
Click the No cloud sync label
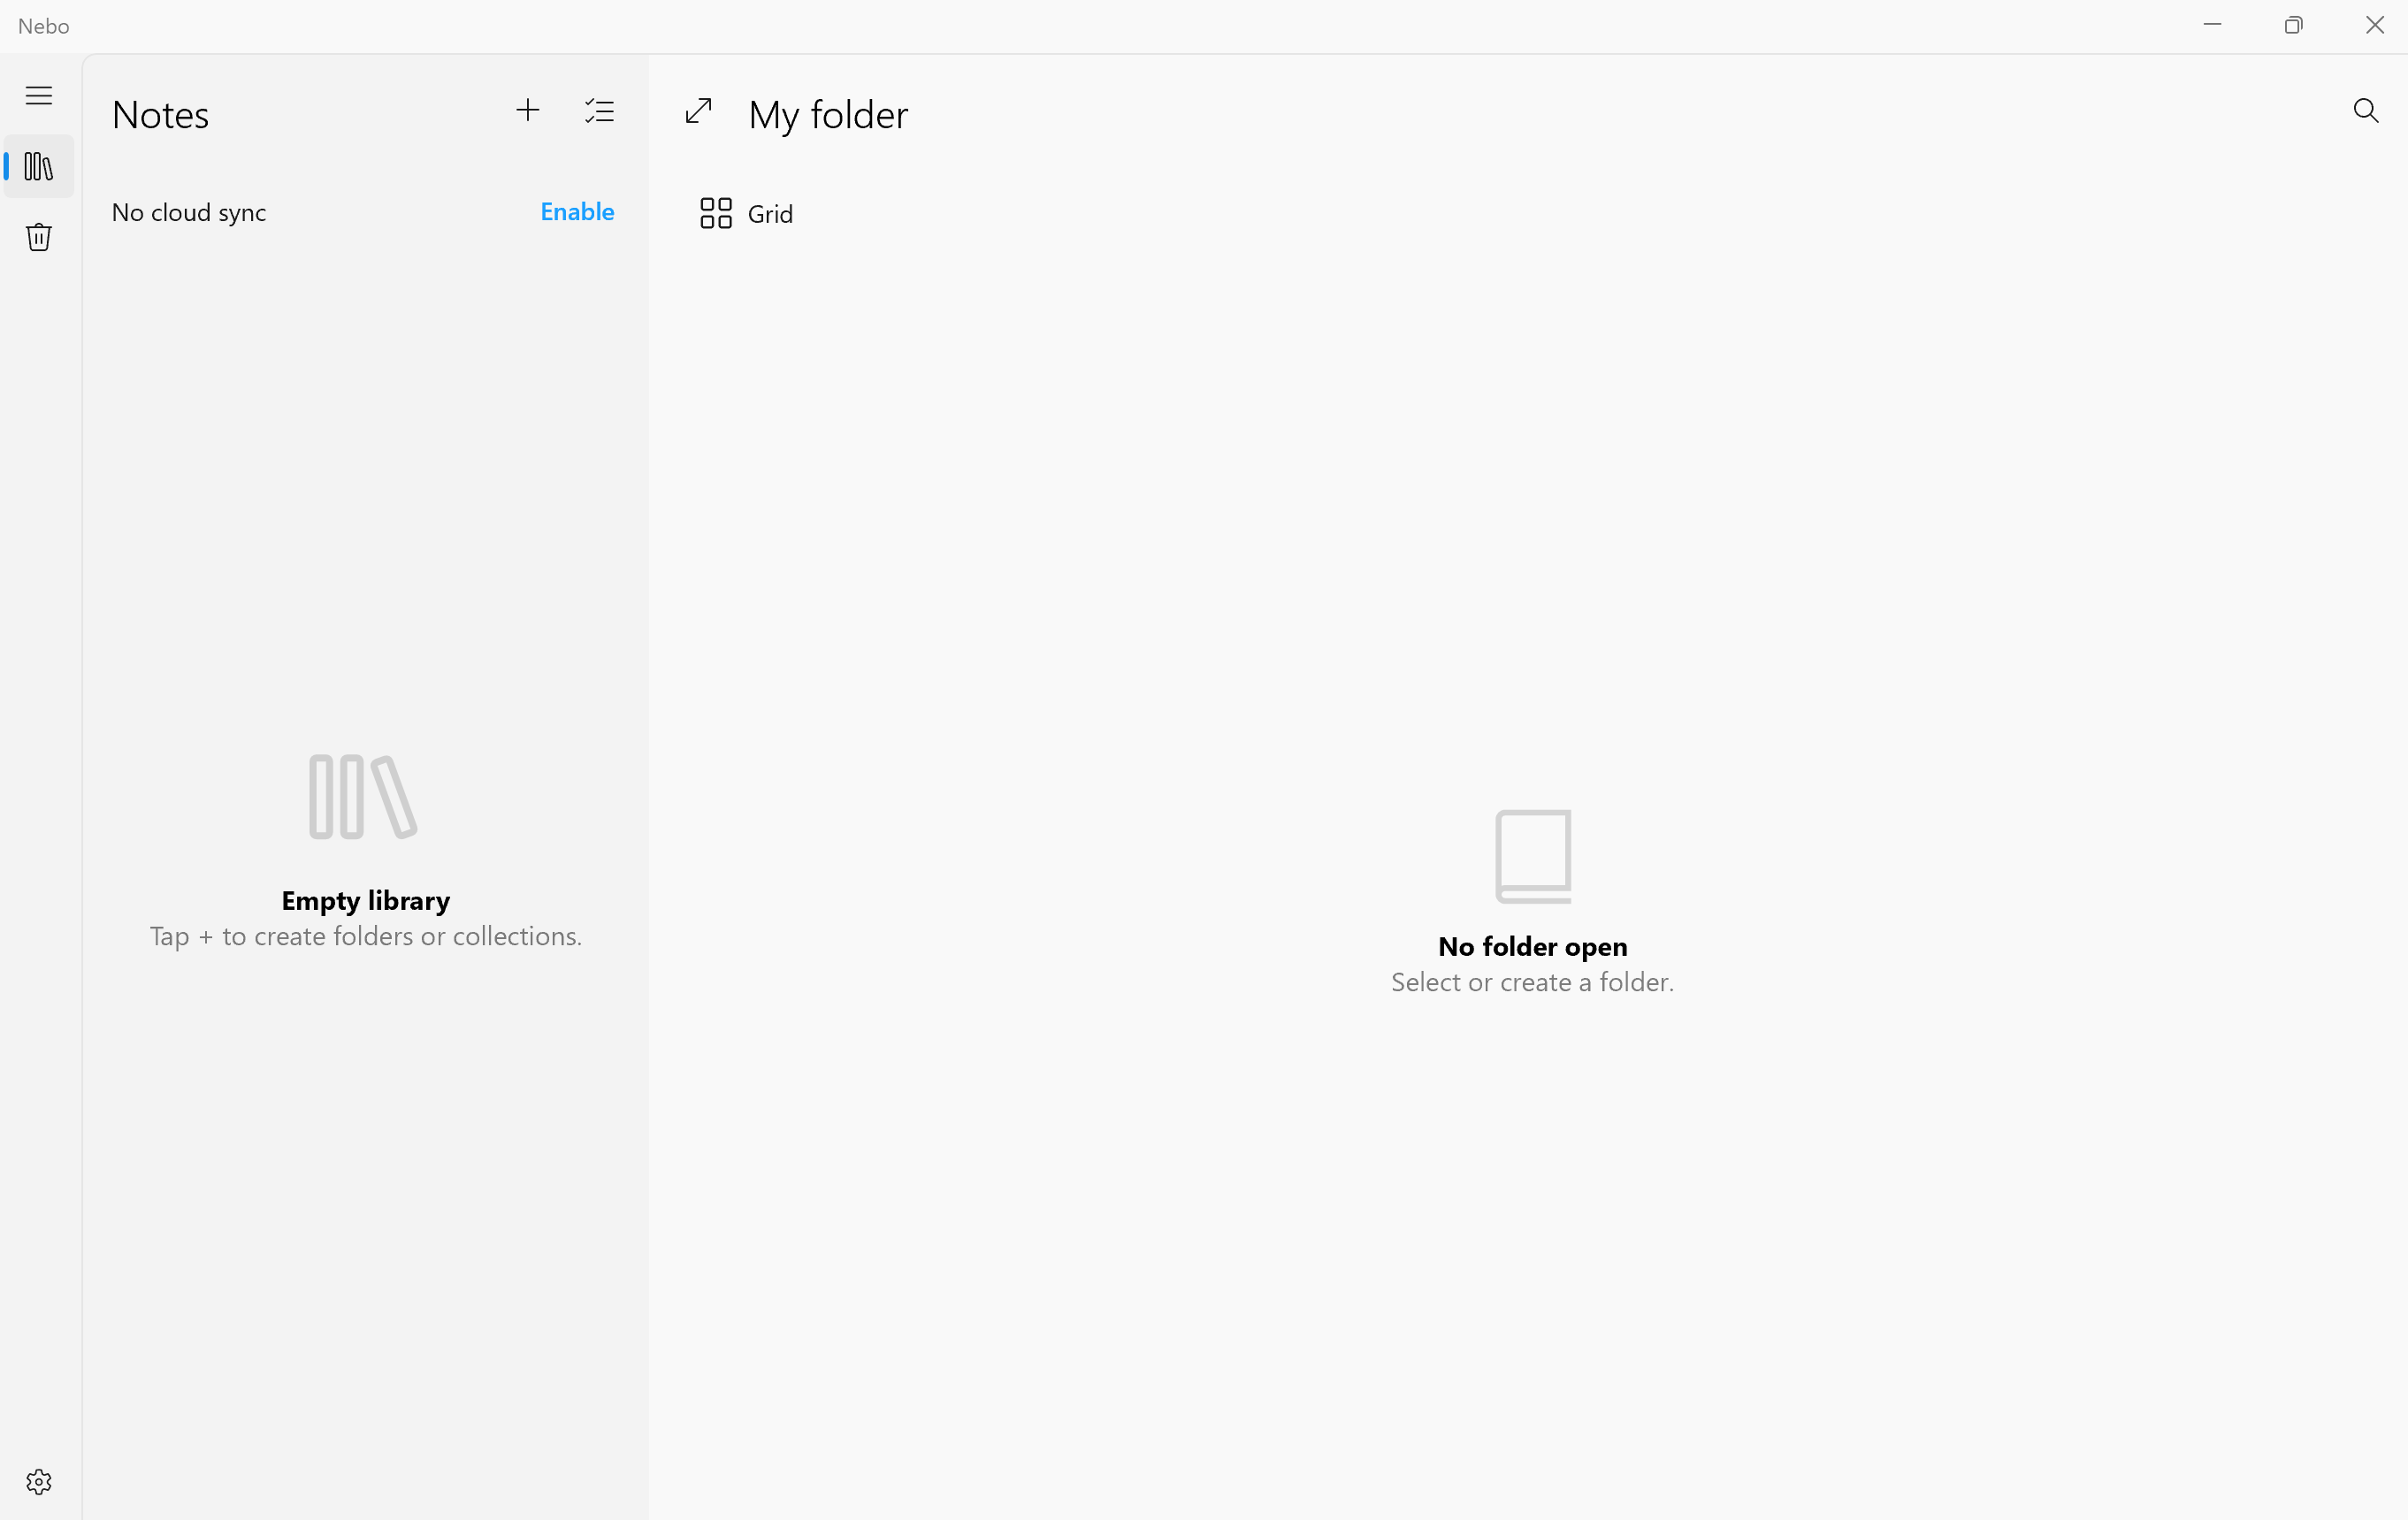189,213
